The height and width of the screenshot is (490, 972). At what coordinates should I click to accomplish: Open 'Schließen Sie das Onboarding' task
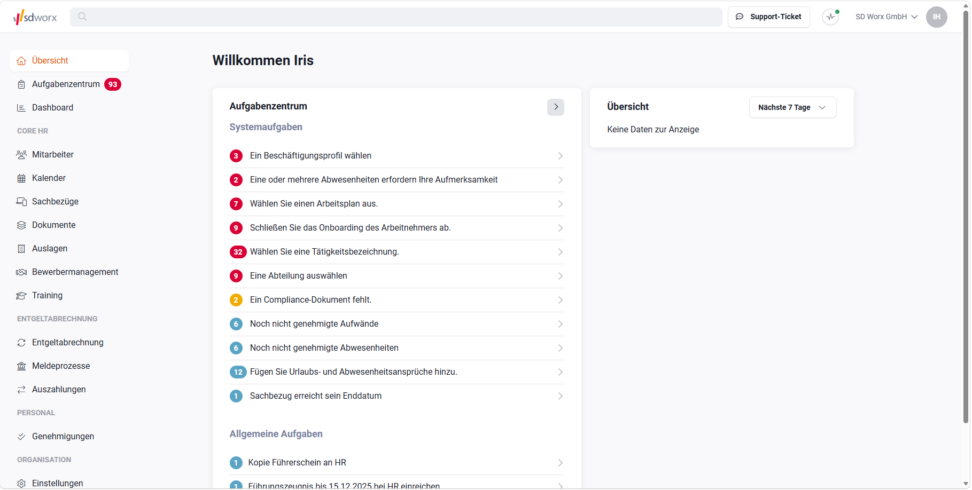[x=396, y=228]
